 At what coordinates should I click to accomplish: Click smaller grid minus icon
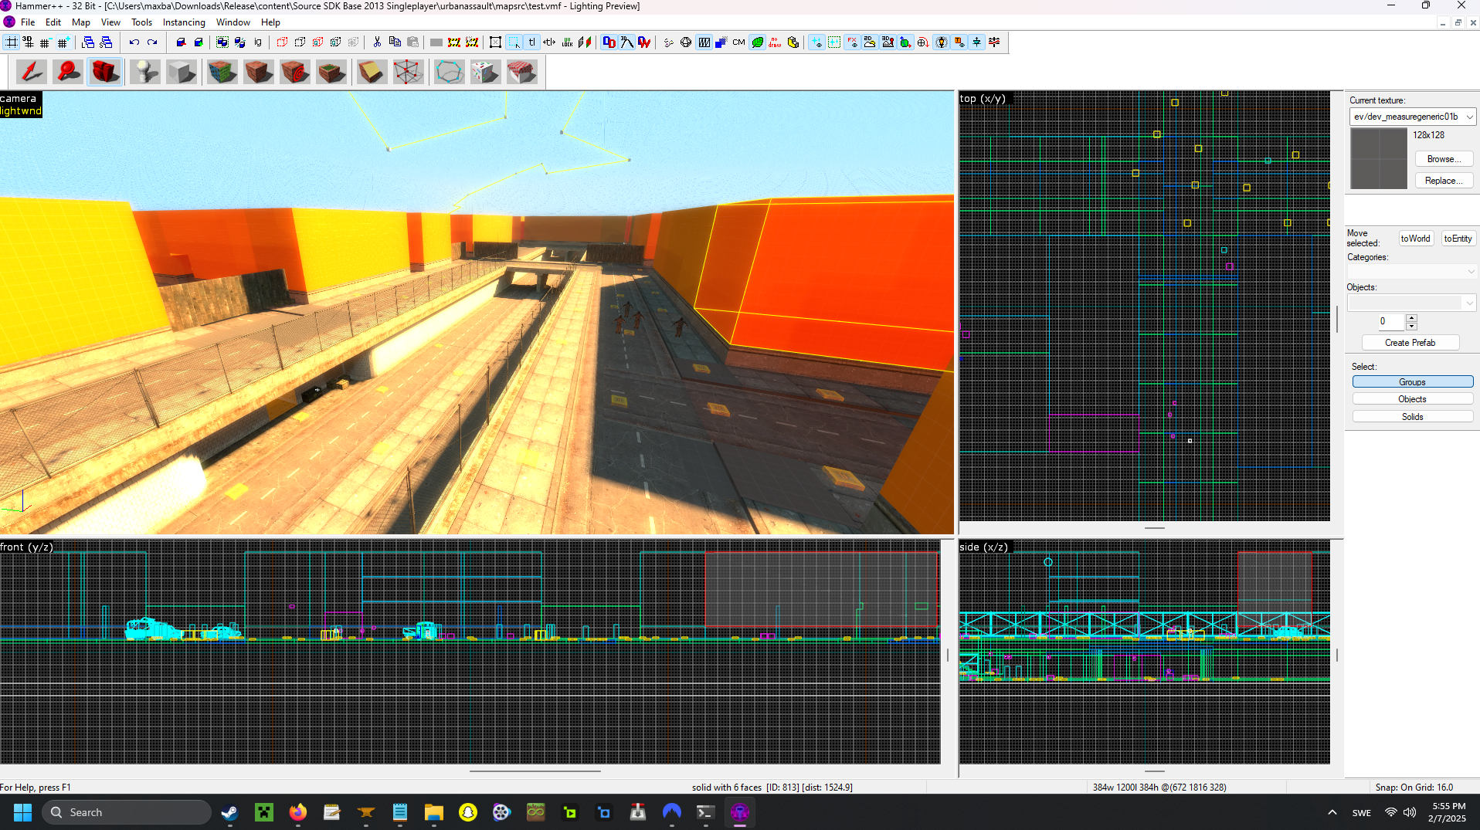point(45,42)
